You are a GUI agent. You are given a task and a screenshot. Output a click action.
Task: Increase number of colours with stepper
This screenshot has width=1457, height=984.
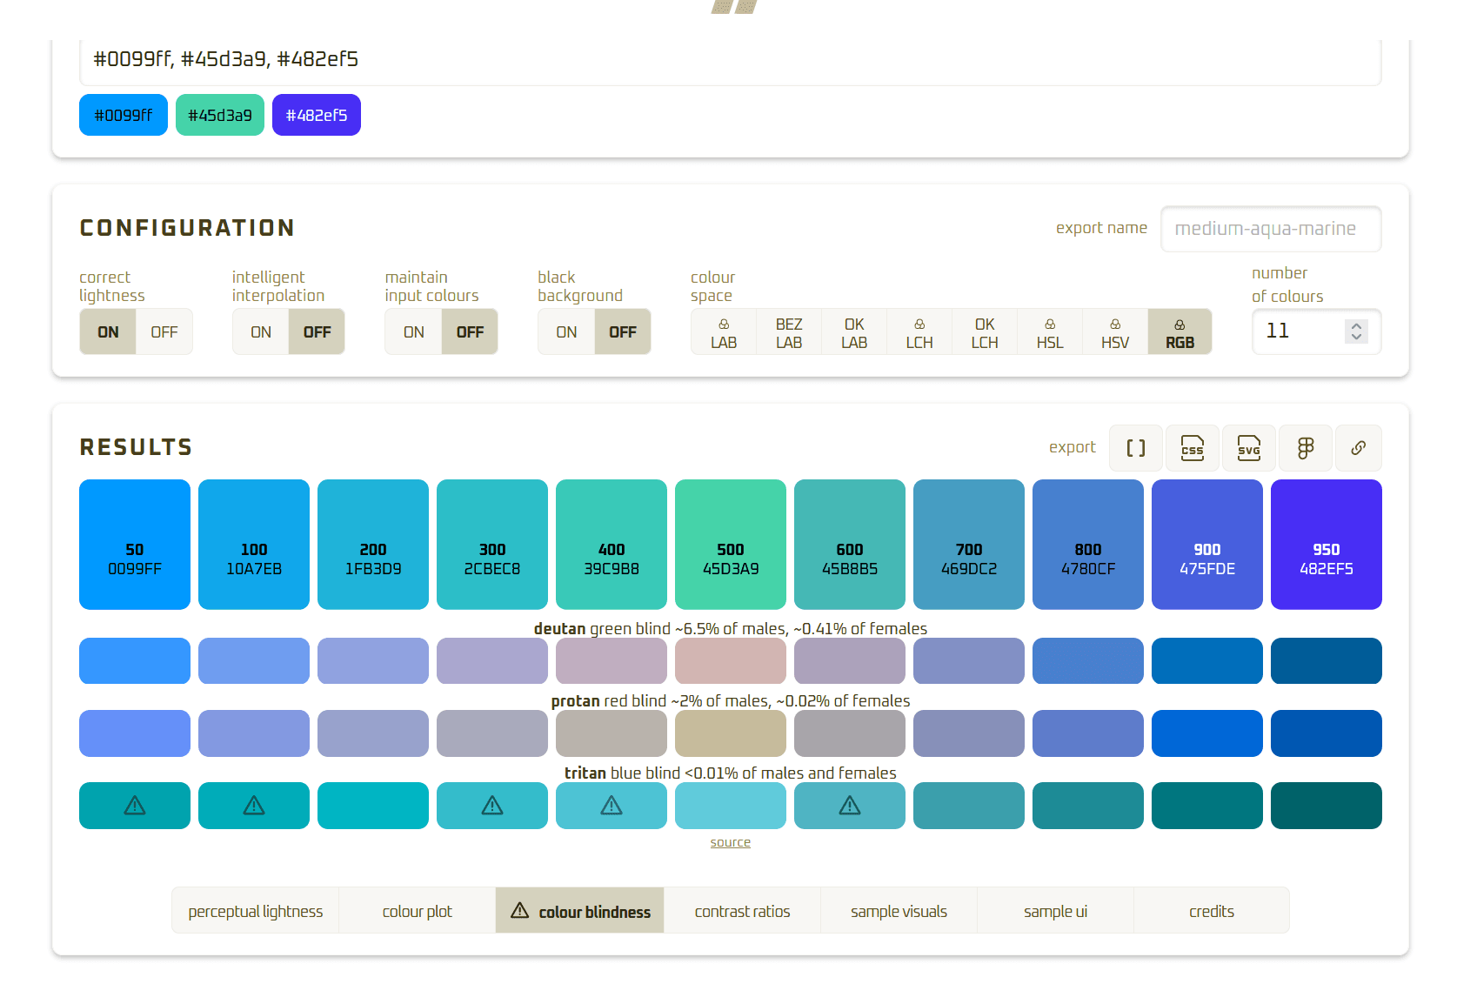pos(1355,325)
